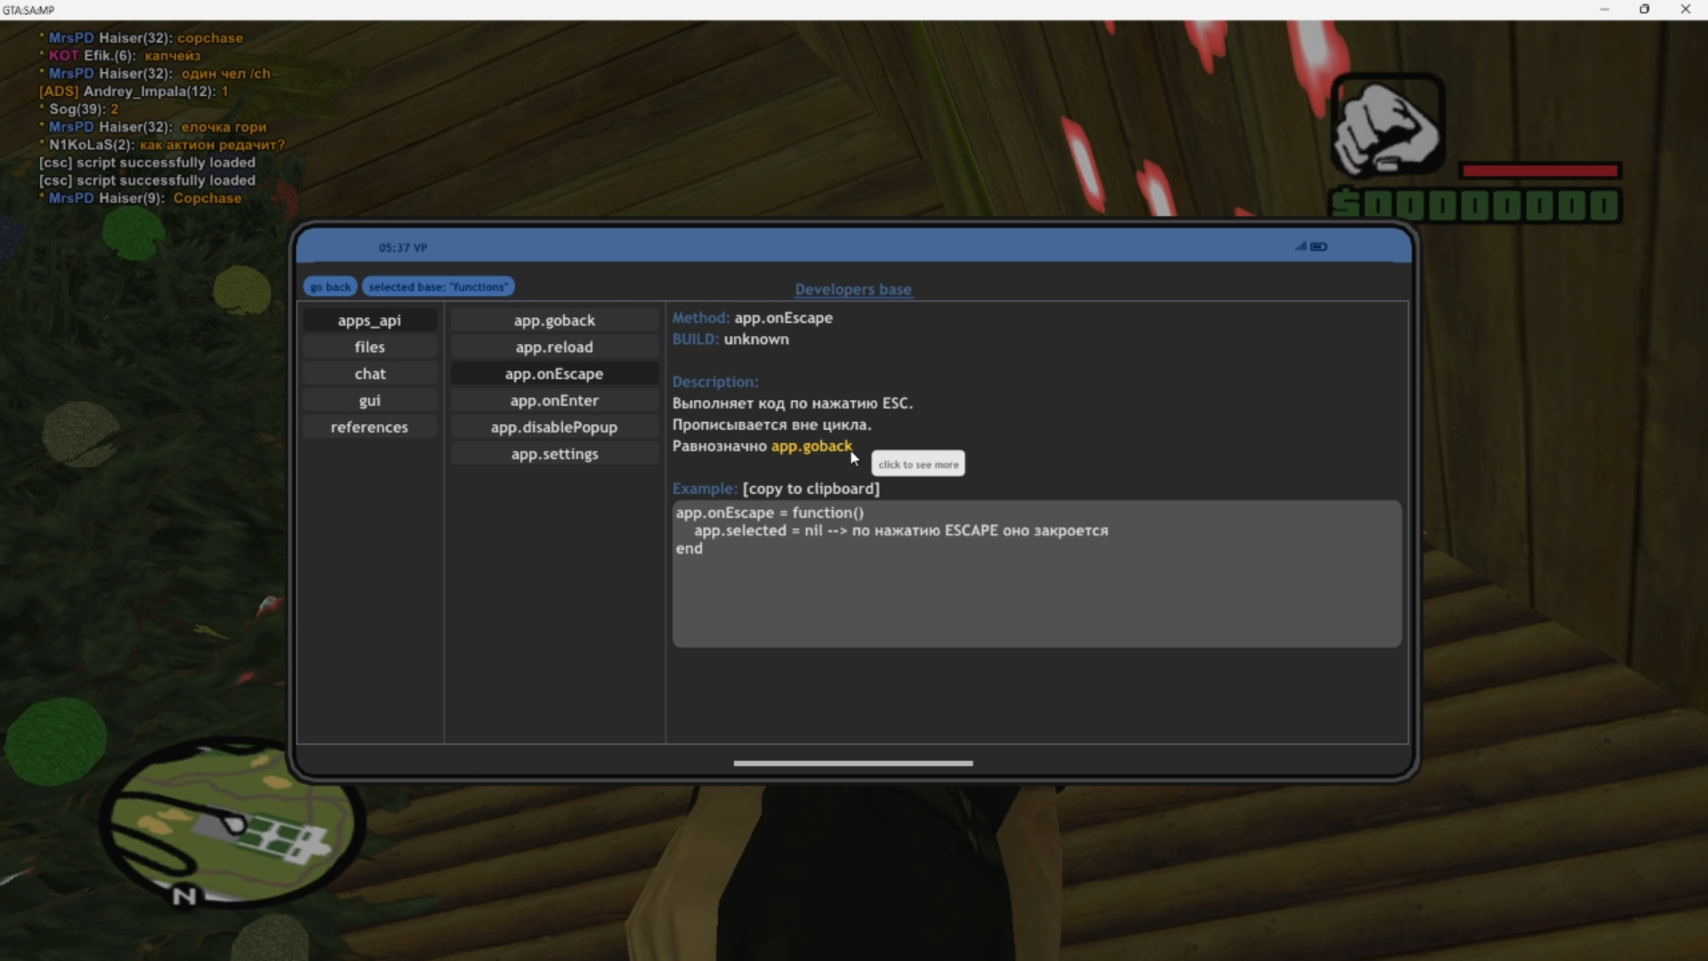Viewport: 1708px width, 961px height.
Task: Click the fist weapon icon in HUD
Action: [1388, 126]
